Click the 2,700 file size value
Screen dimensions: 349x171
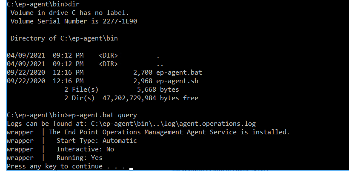pos(143,72)
